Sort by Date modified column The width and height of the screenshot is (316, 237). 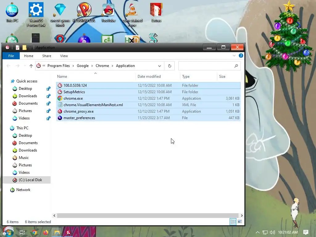point(149,77)
